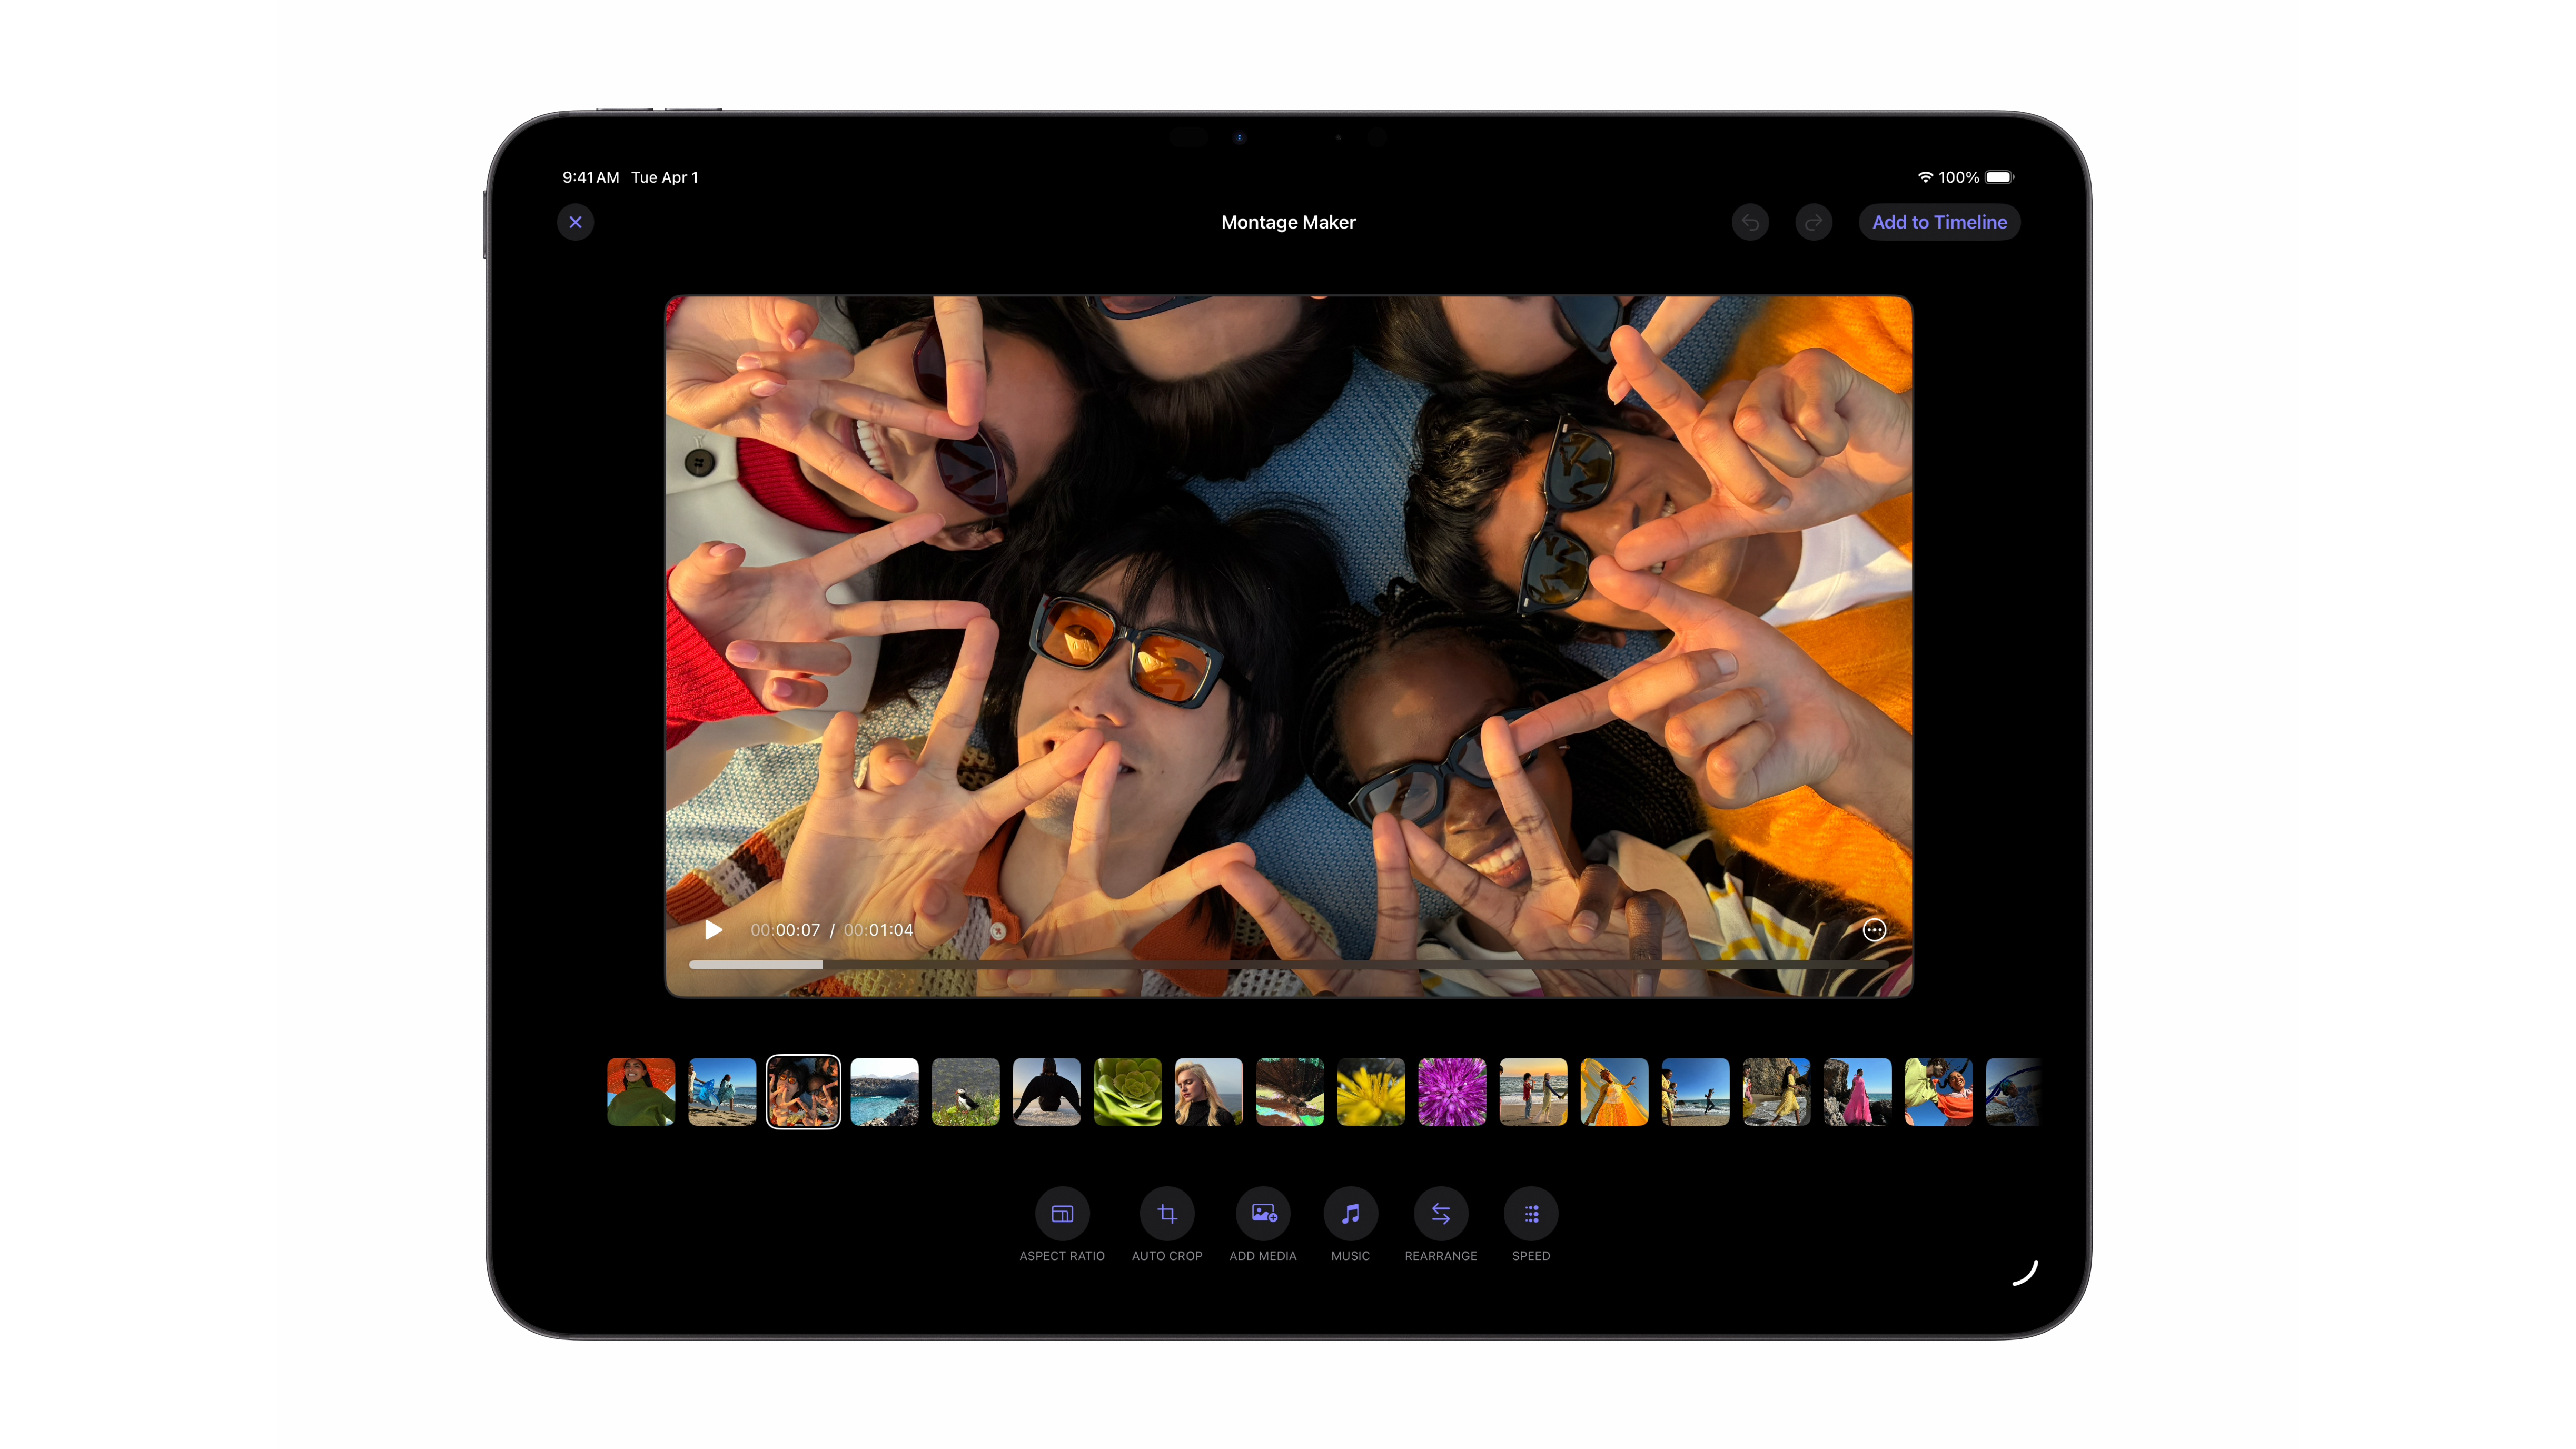The width and height of the screenshot is (2576, 1449).
Task: Select the blonde woman portrait thumbnail
Action: tap(1208, 1092)
